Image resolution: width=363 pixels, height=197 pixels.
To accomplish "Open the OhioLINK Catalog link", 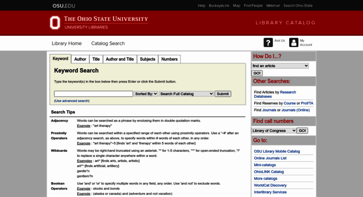I will 269,172.
